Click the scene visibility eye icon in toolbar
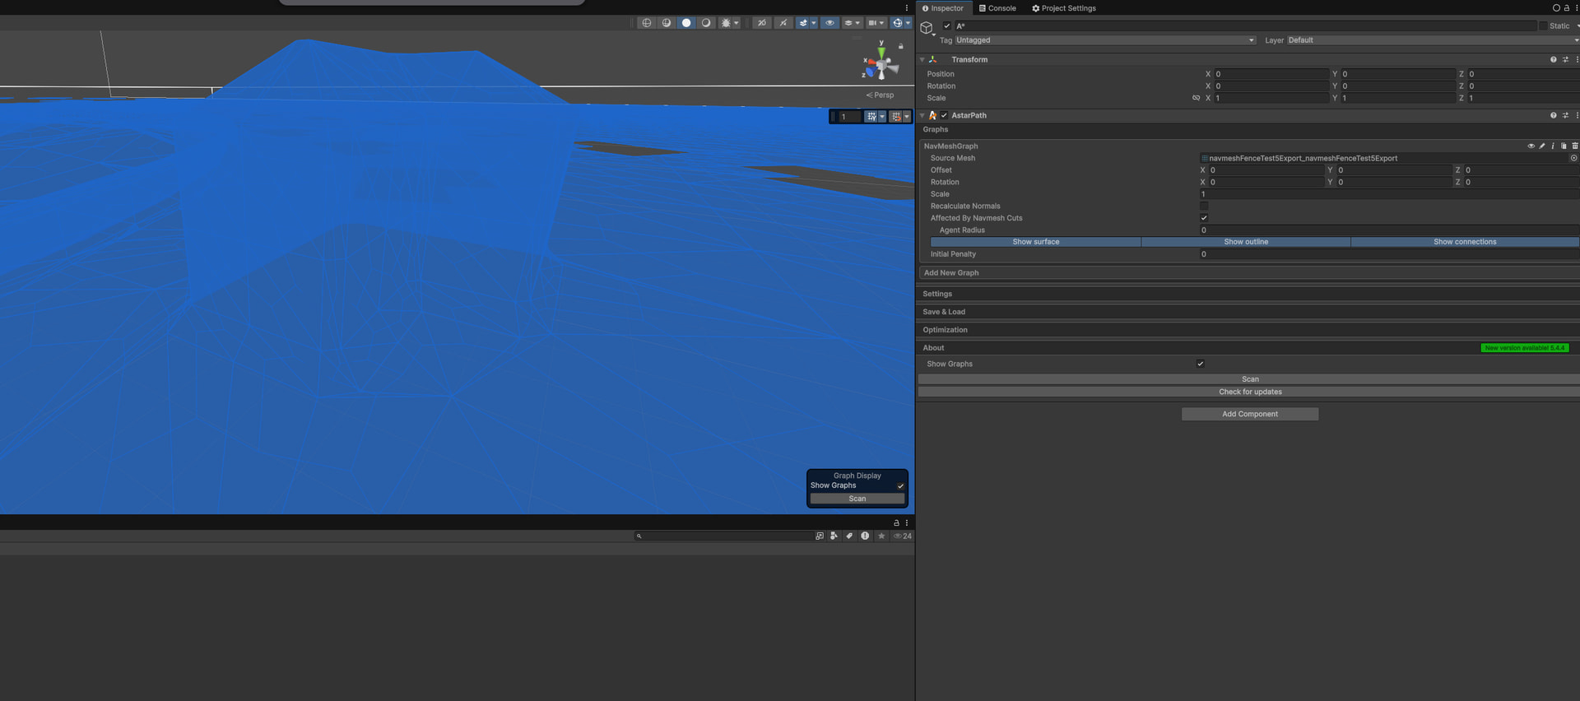Screen dimensions: 1580x701 tap(829, 23)
